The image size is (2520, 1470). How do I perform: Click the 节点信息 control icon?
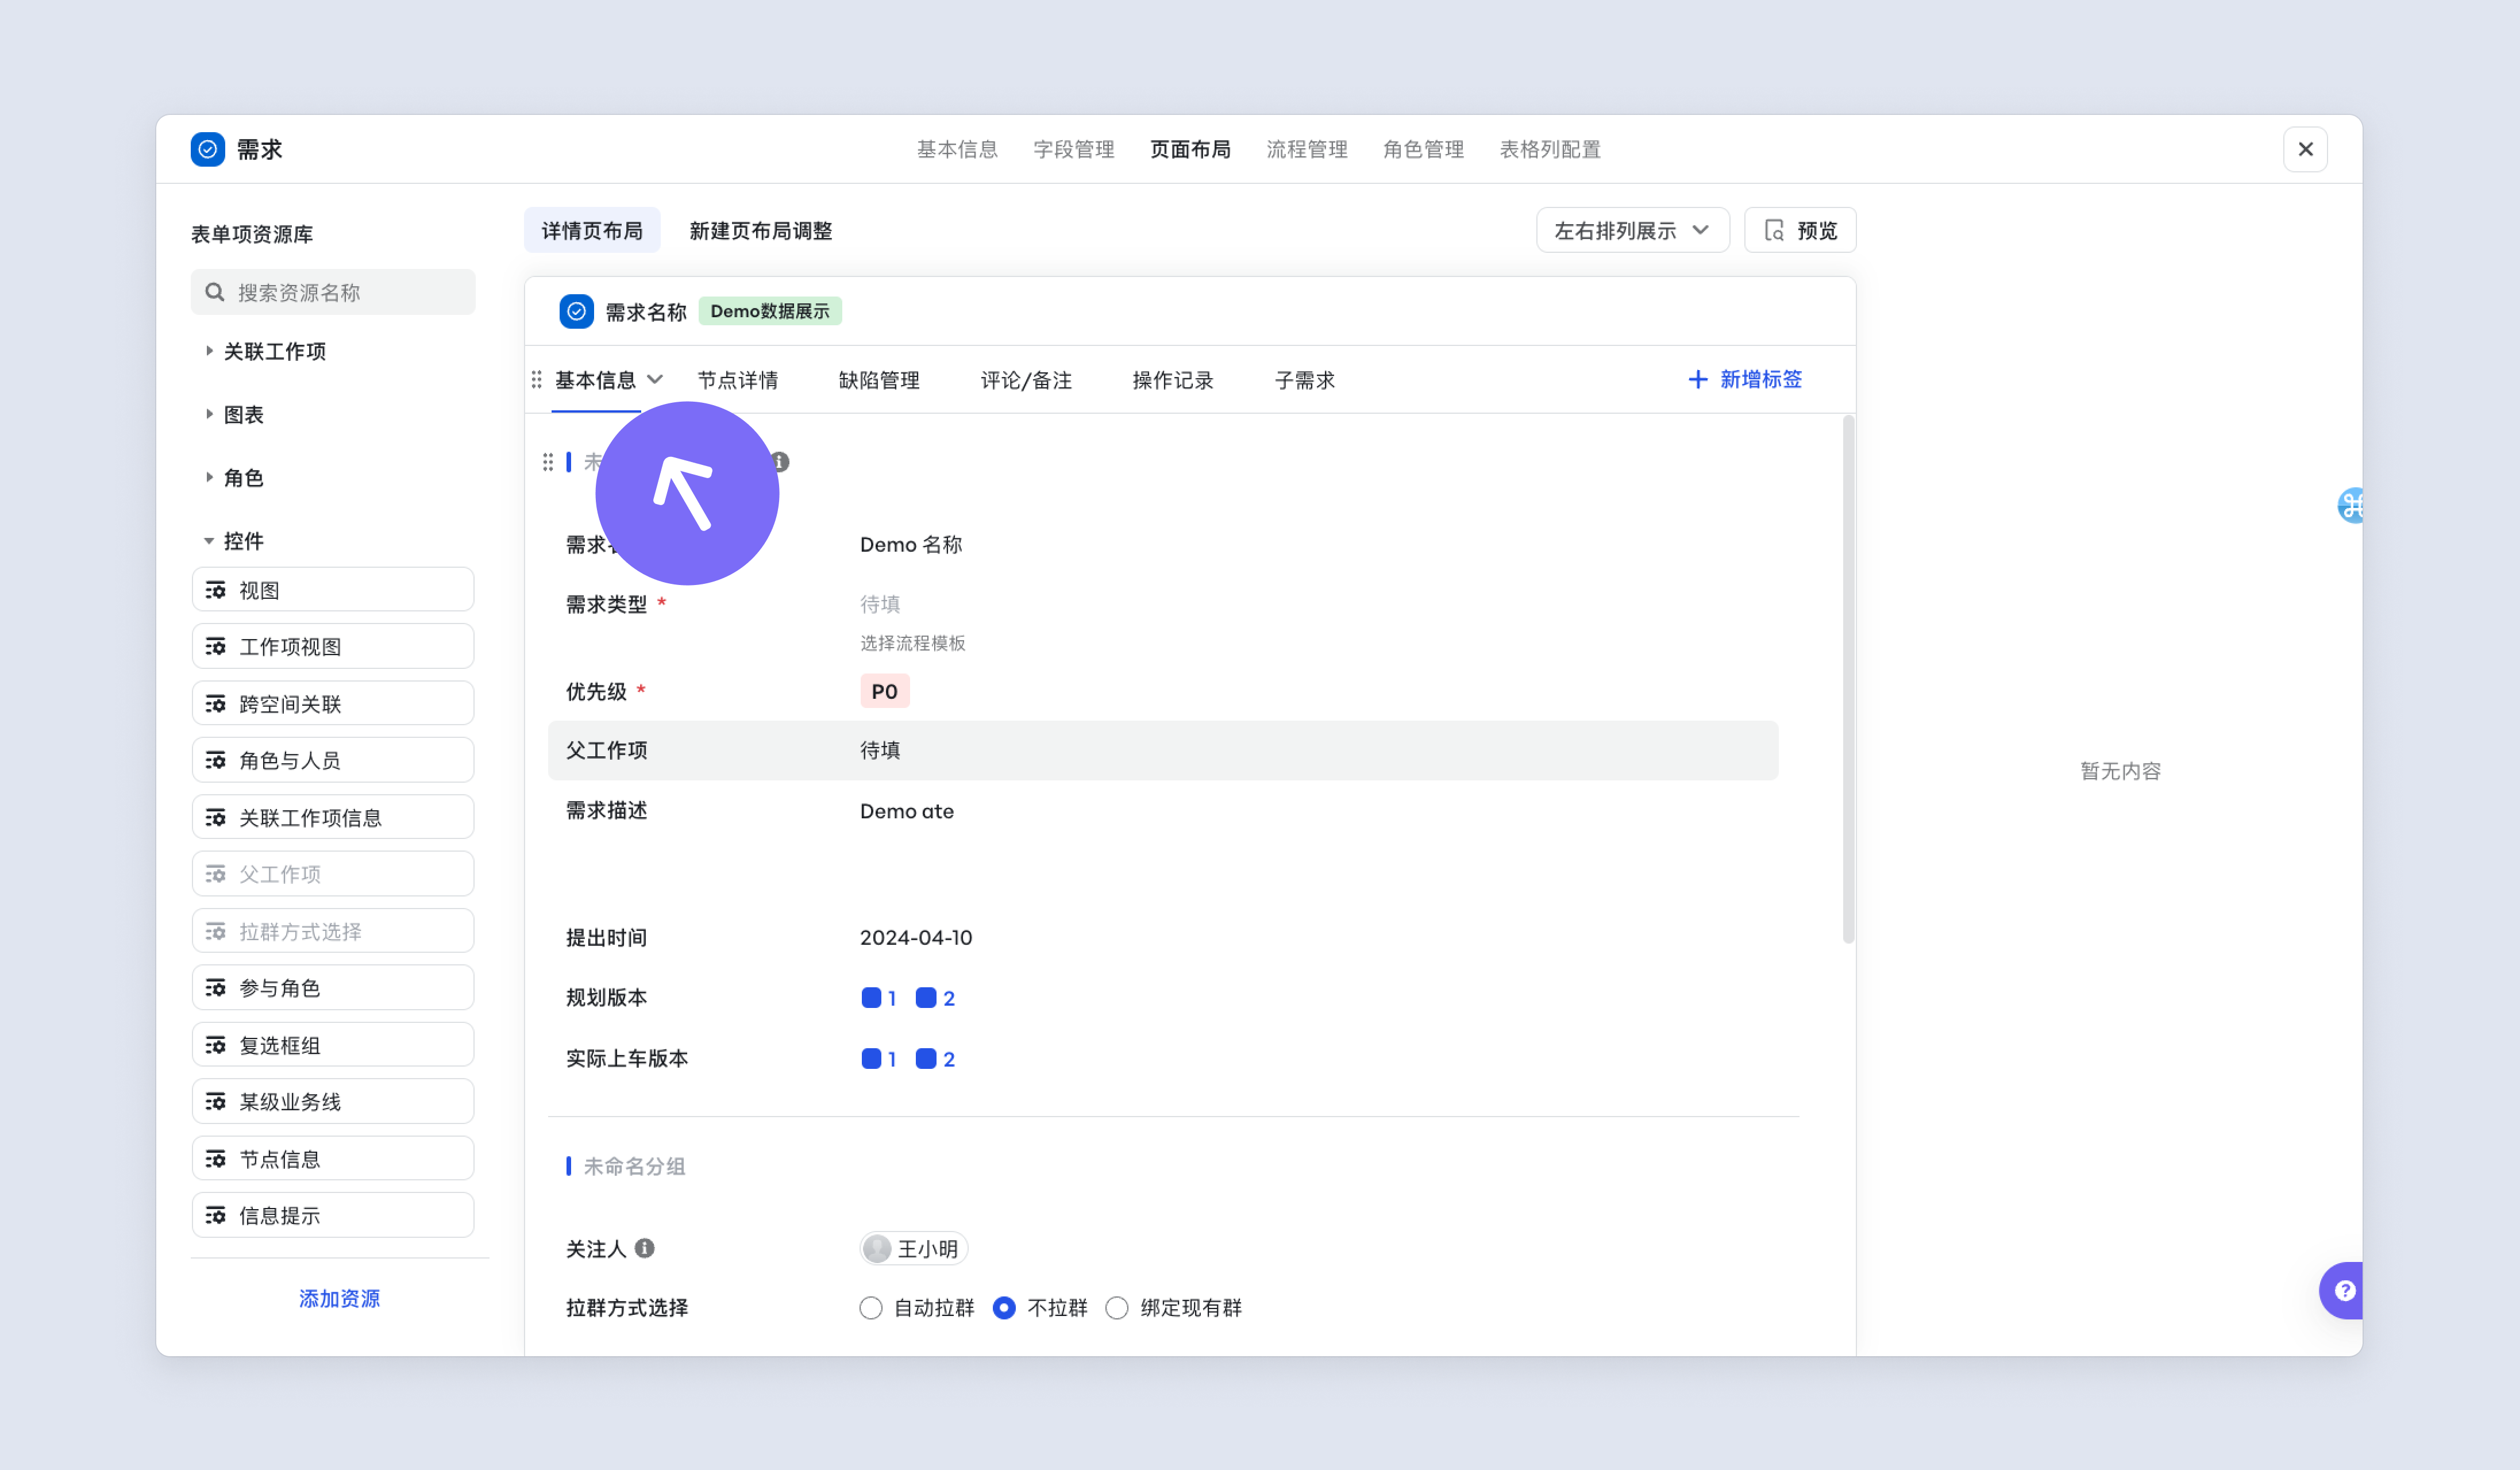click(215, 1159)
